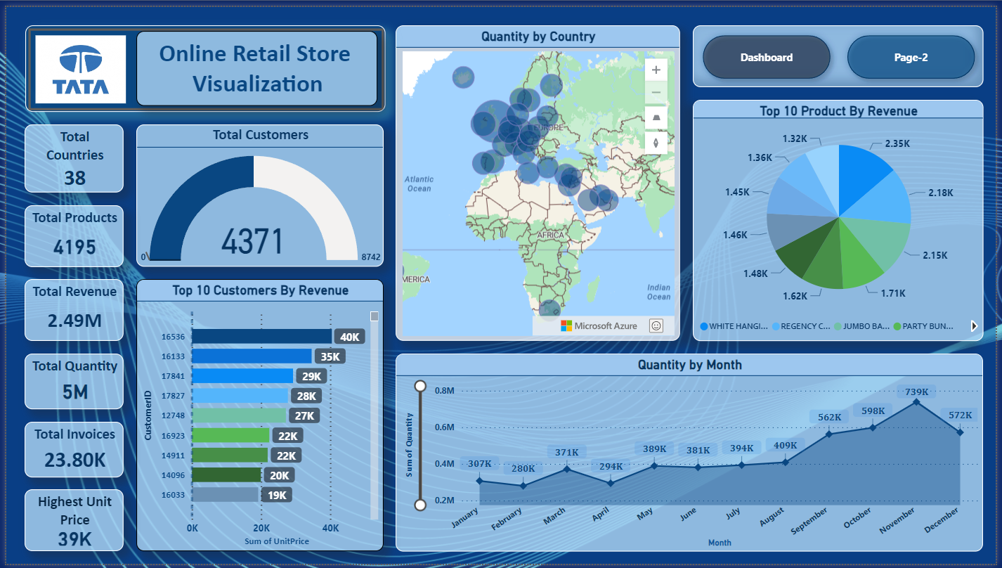
Task: Click the top handle of Quantity zoom slider
Action: click(x=421, y=386)
